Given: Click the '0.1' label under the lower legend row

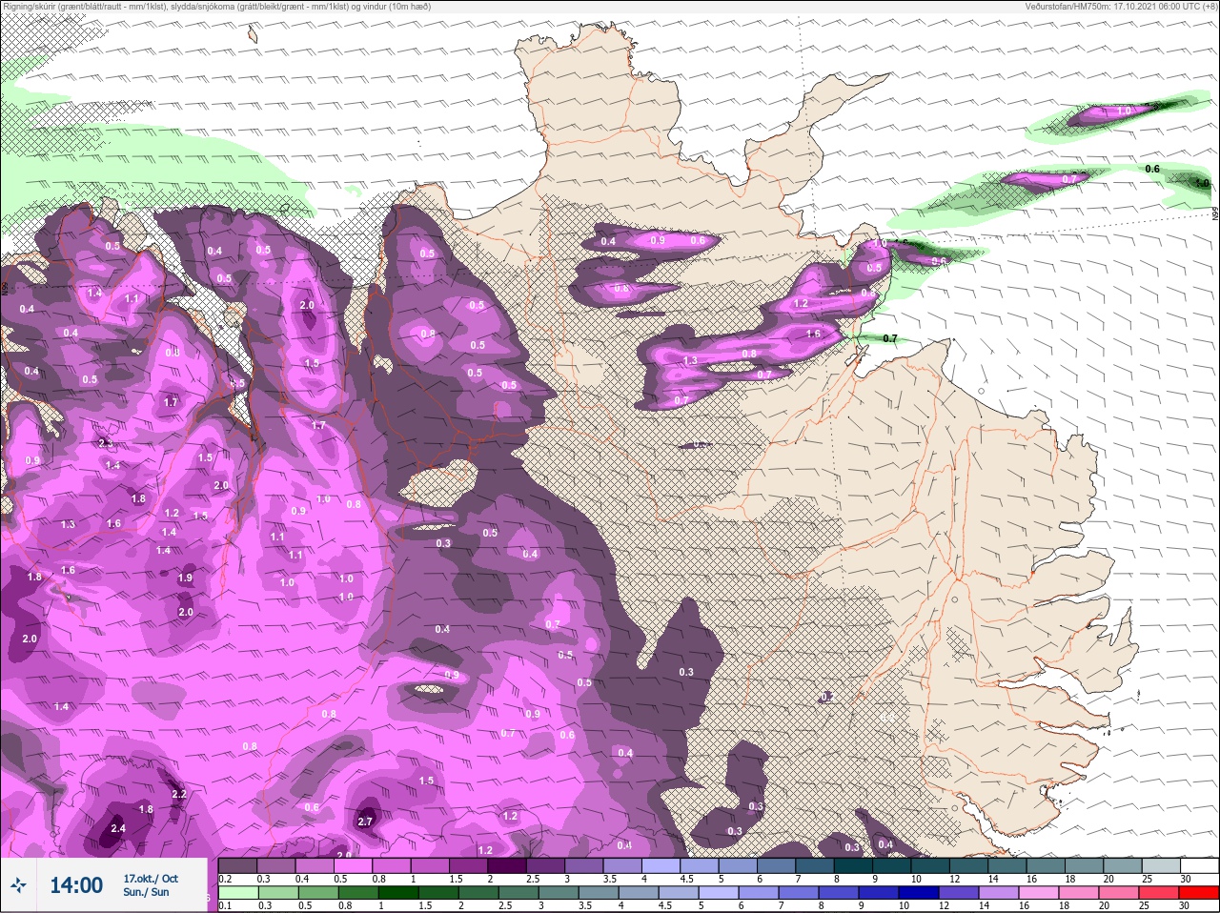Looking at the screenshot, I should tap(225, 905).
